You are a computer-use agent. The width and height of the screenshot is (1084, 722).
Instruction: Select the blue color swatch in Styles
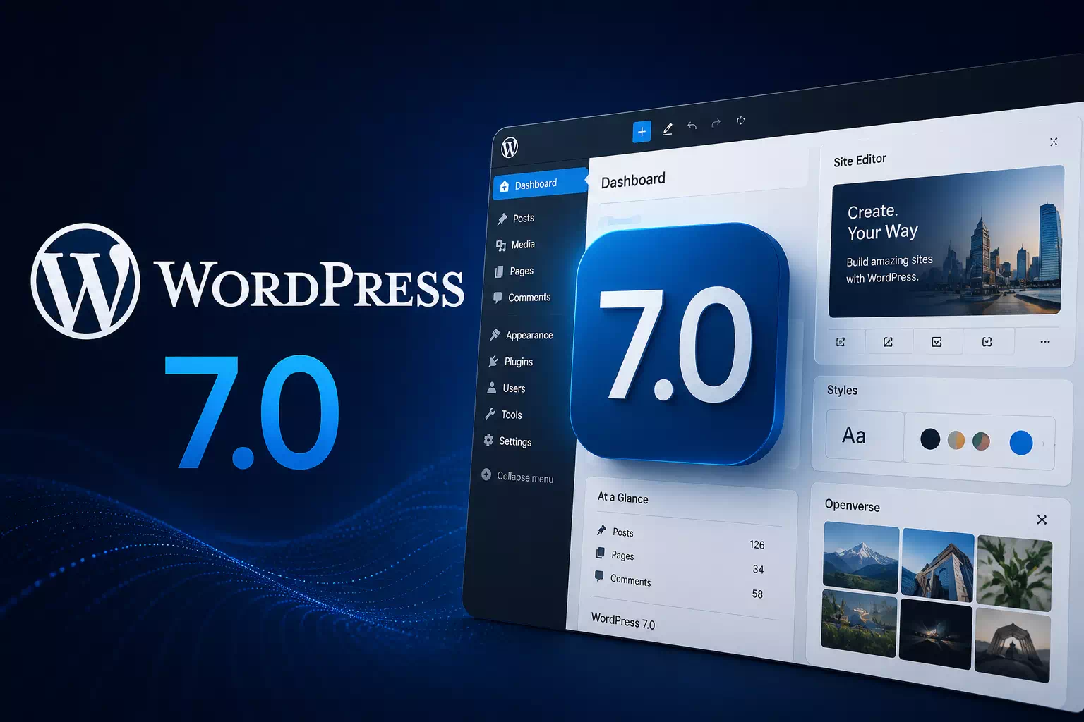[x=1021, y=443]
